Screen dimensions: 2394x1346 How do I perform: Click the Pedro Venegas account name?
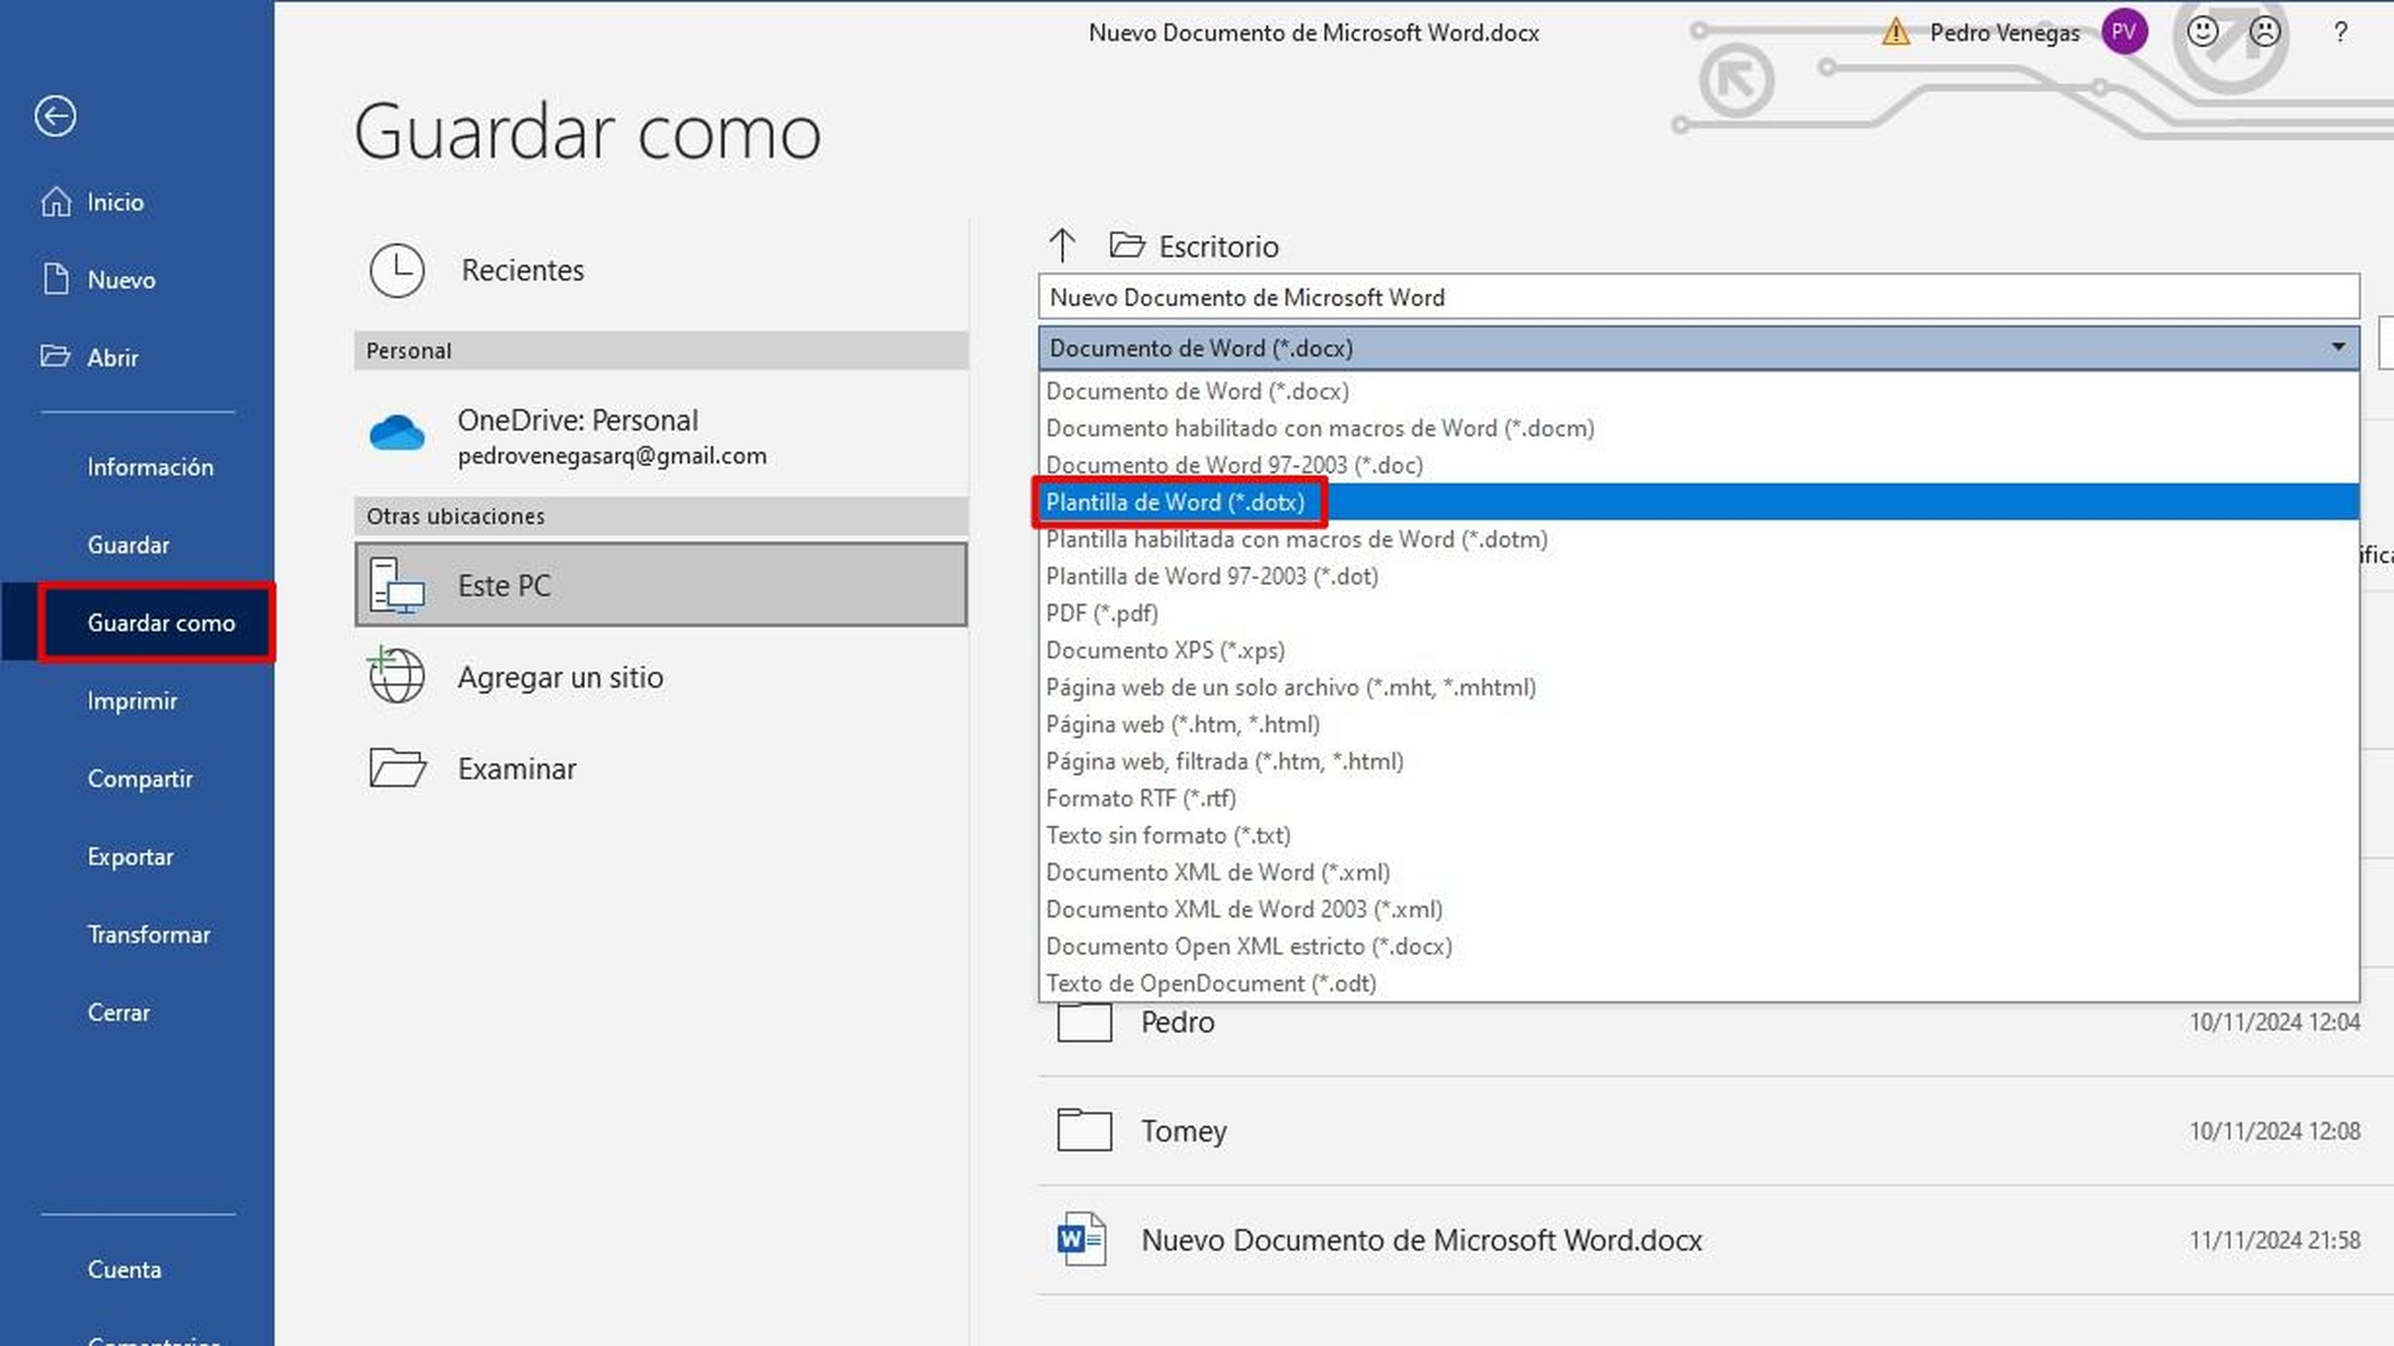click(x=2004, y=32)
